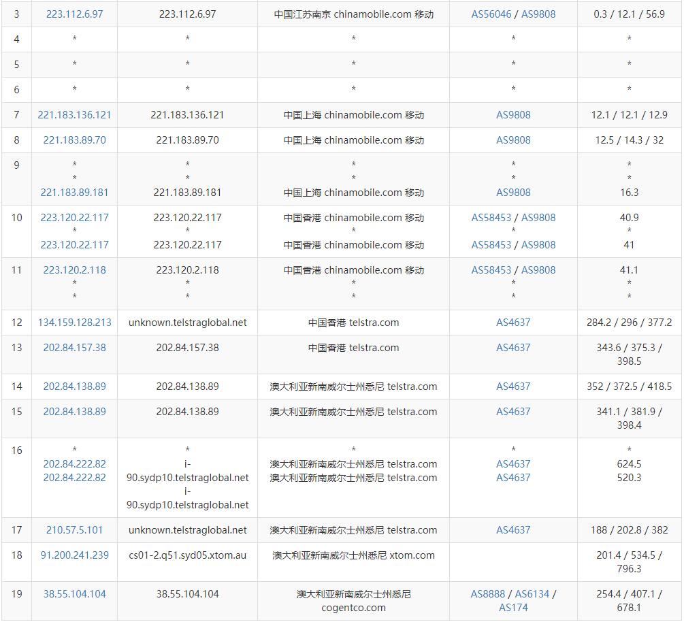
Task: Open the blue 38.55.104.104 IP link
Action: (x=75, y=594)
